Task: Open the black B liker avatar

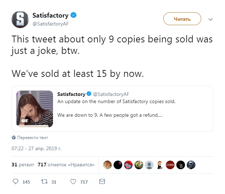Action: click(181, 165)
